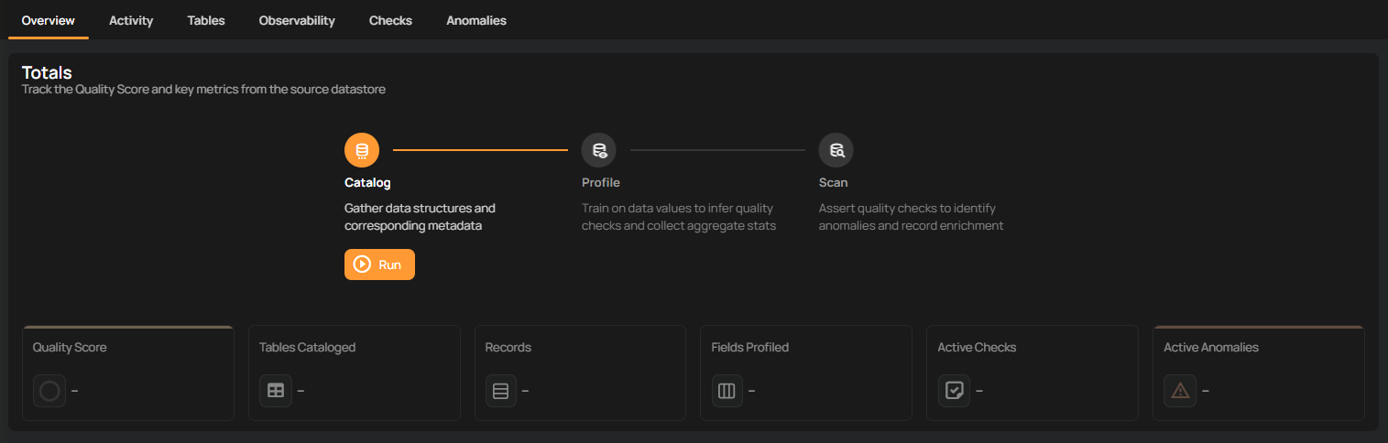Click the Tables Cataloged grid icon
The image size is (1388, 443).
pos(276,391)
